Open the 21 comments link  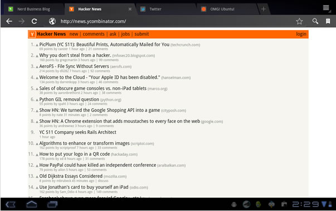click(98, 49)
